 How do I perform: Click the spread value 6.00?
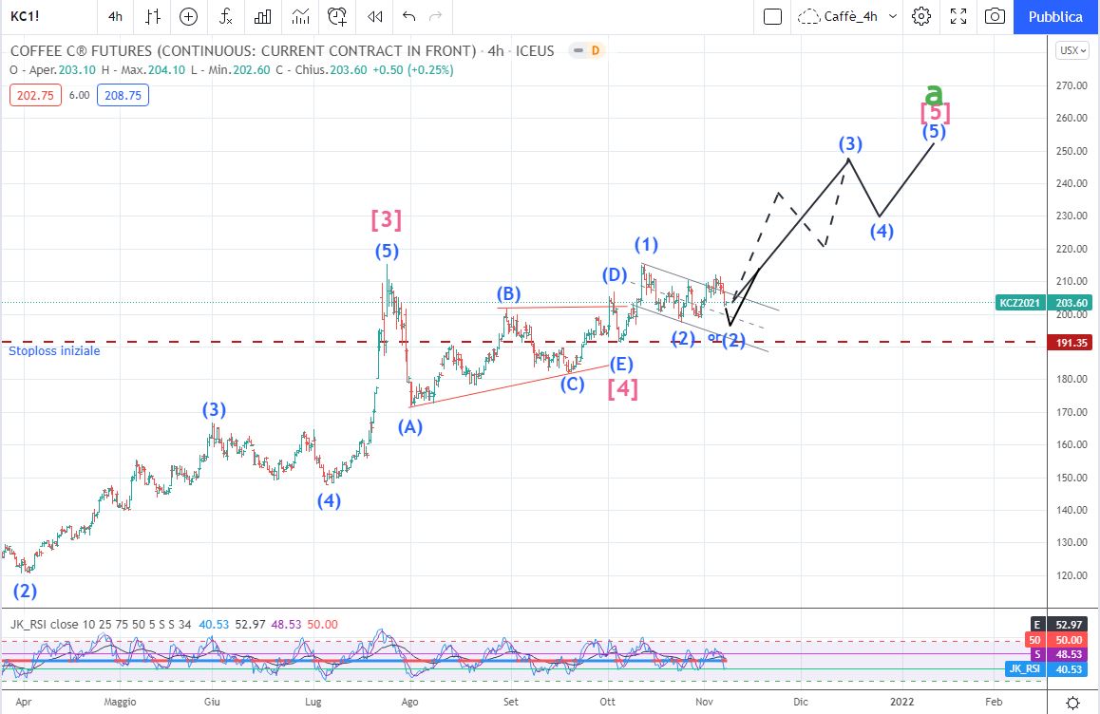79,95
